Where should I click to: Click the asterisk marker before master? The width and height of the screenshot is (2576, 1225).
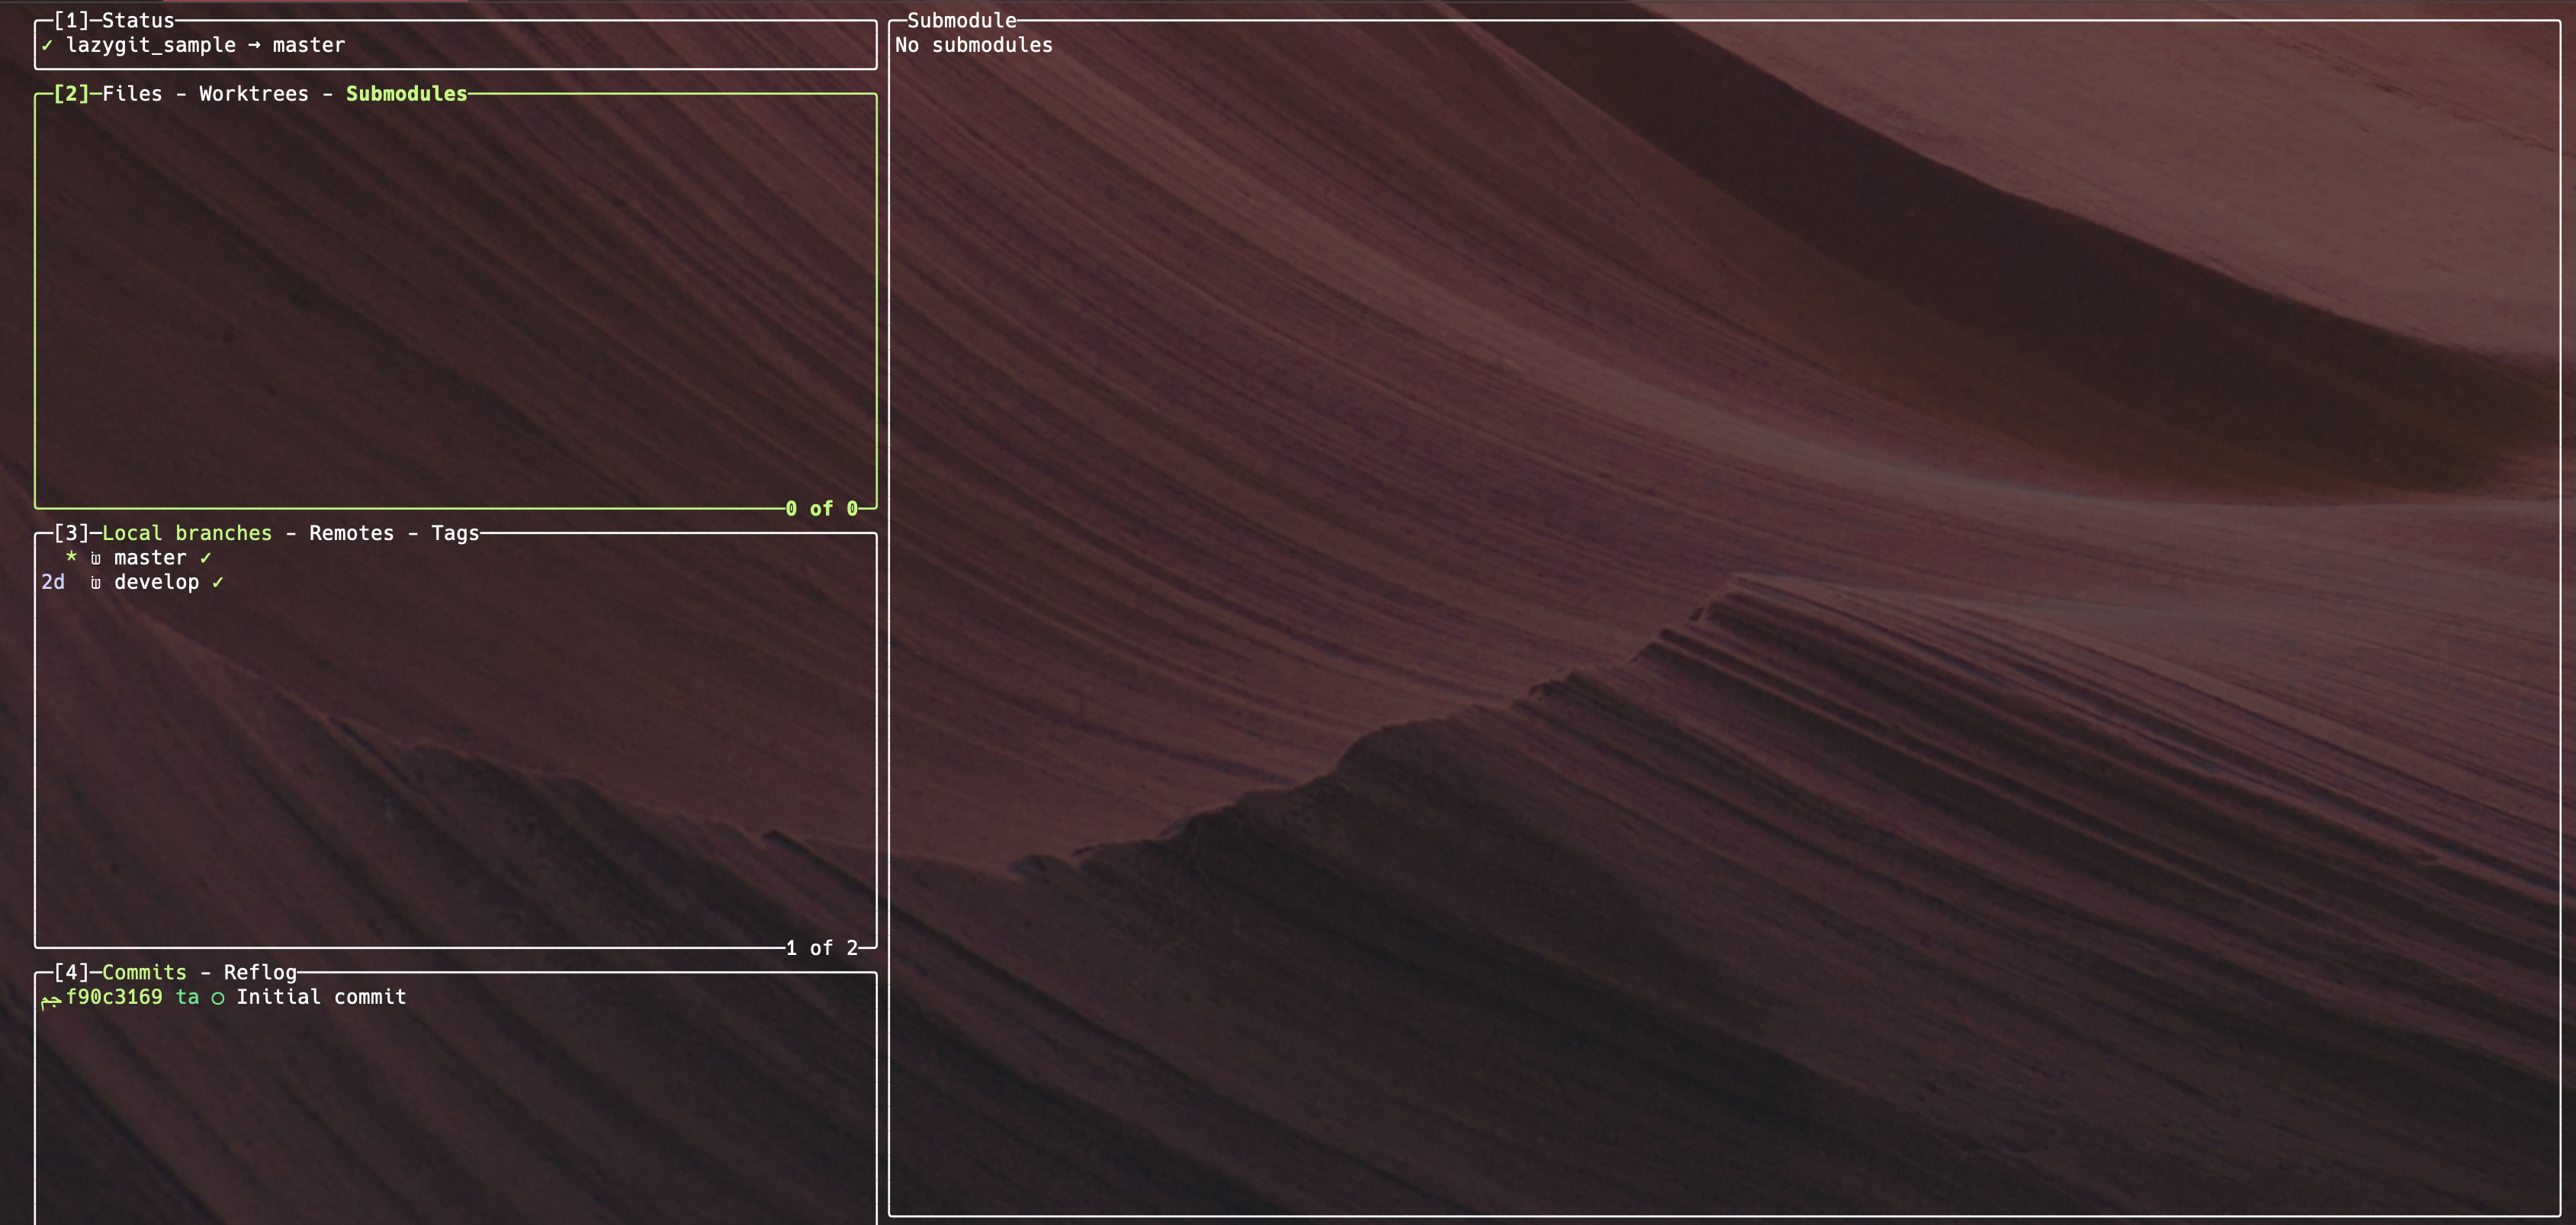(71, 557)
